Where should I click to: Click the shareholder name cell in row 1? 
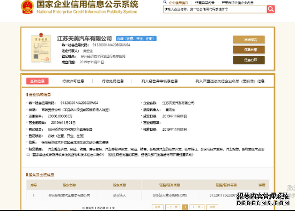point(69,195)
